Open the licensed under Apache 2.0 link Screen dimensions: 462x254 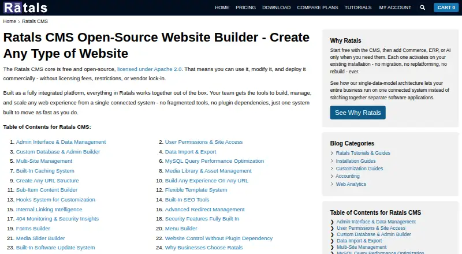coord(150,69)
